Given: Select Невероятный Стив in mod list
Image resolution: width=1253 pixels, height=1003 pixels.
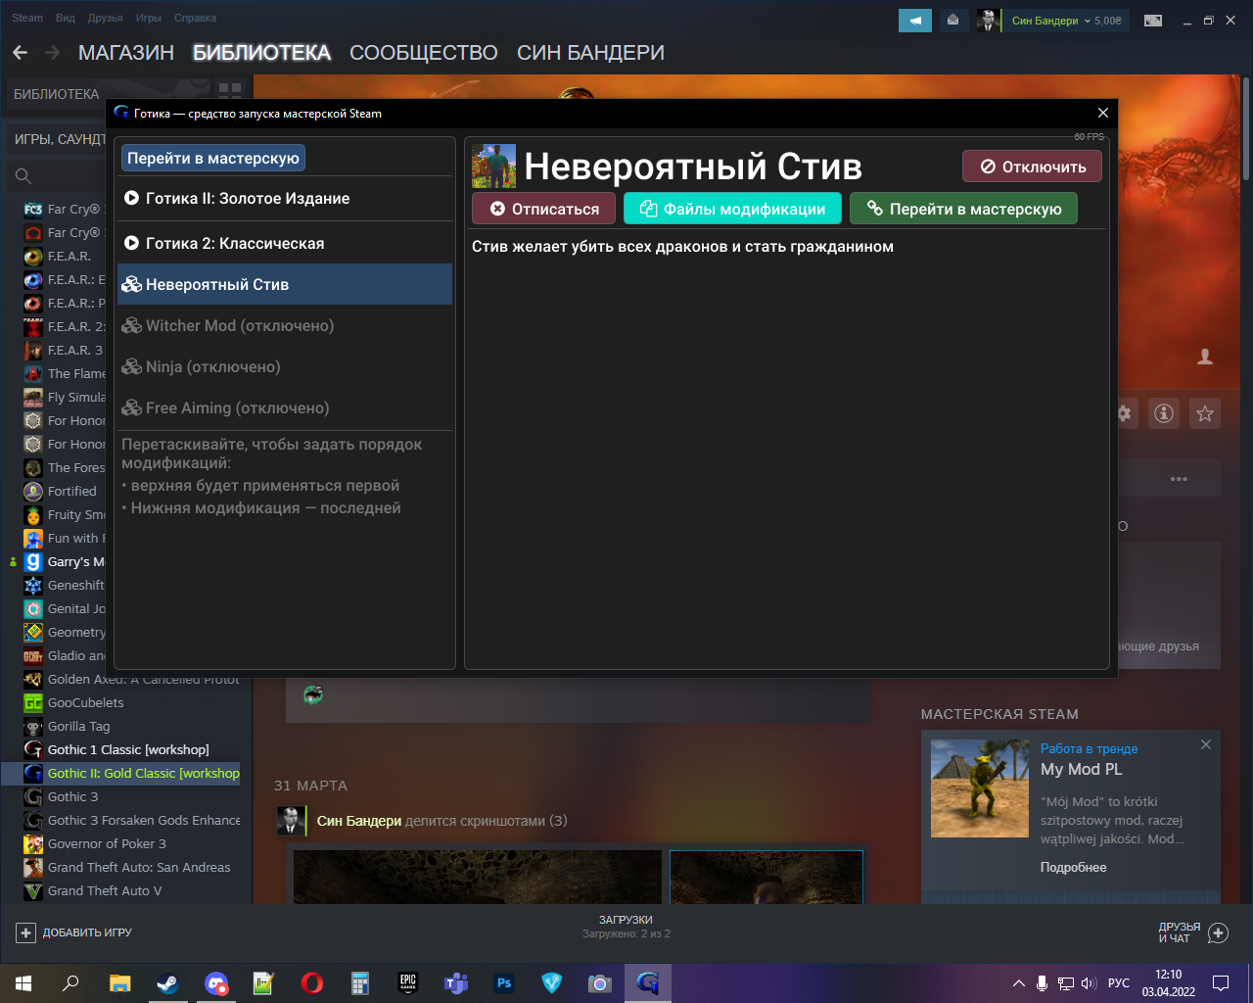Looking at the screenshot, I should click(285, 284).
